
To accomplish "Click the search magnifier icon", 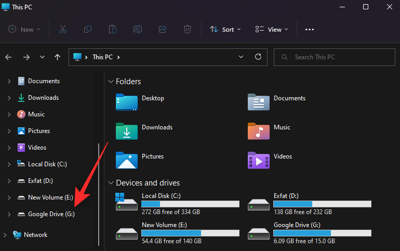I will coord(285,57).
